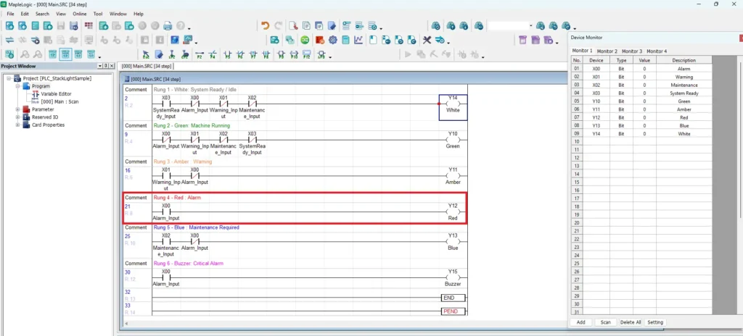Print the ladder program using the printer icon
Screen dimensions: 743x336
[x=168, y=25]
